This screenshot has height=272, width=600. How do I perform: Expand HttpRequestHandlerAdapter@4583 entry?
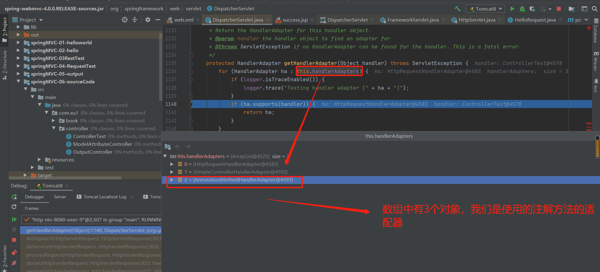[172, 164]
